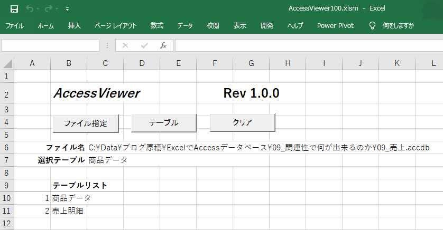Viewport: 443px width, 230px height.
Task: Click the formula bar resize dots handle
Action: click(x=107, y=45)
